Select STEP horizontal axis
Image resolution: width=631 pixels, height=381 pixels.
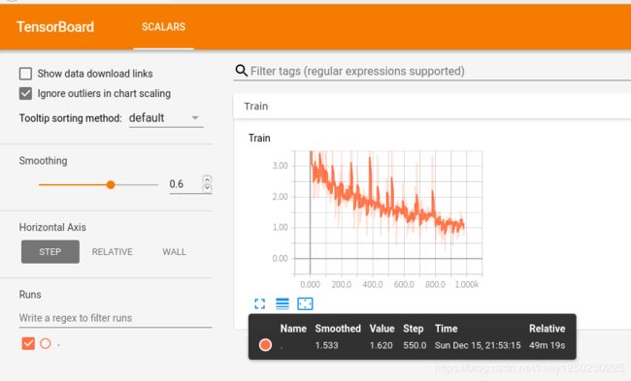click(x=50, y=252)
